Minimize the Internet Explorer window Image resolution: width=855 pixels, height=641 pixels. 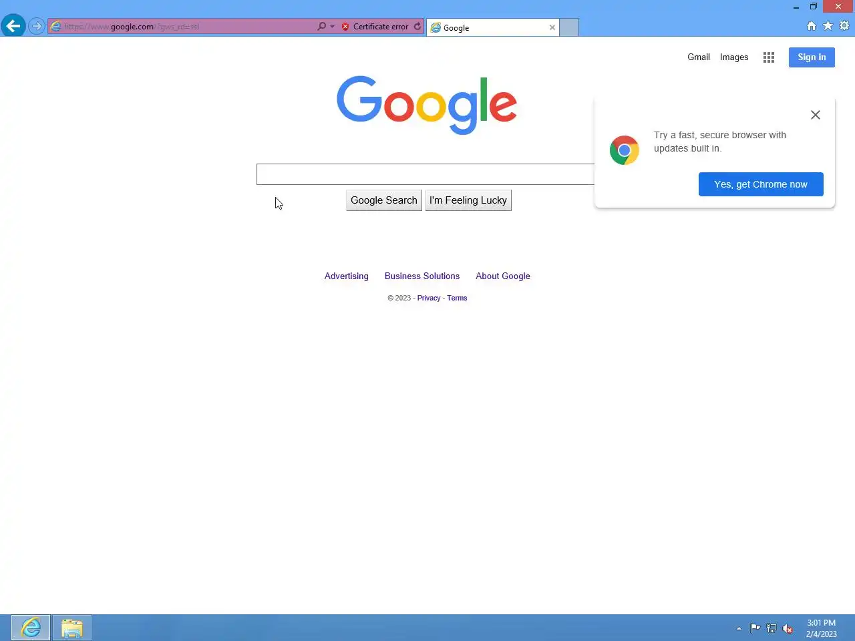point(796,7)
